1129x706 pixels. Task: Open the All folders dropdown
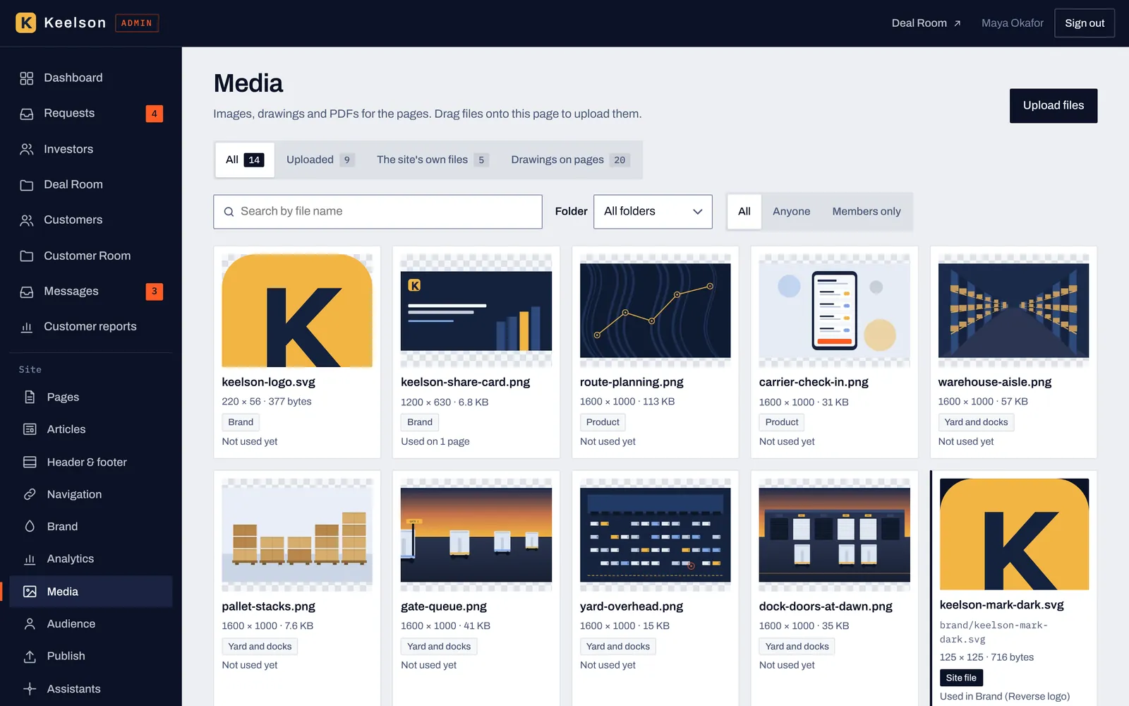point(653,212)
